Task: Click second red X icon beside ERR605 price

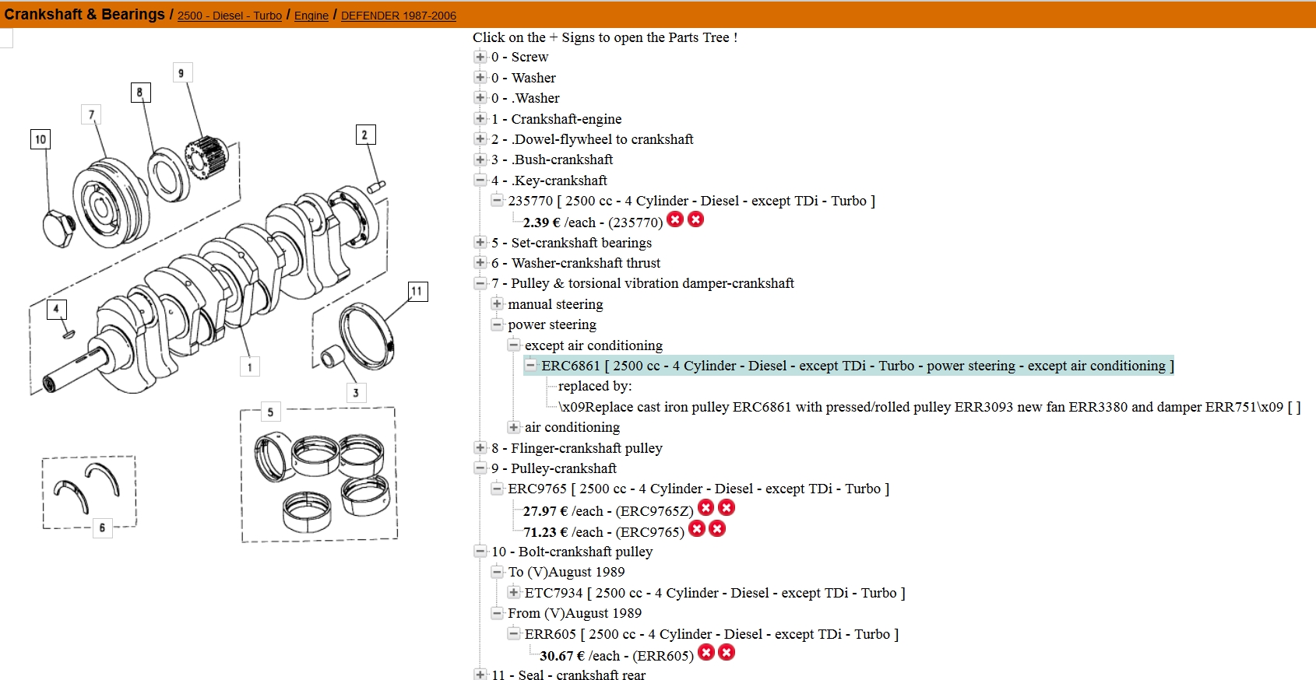Action: (727, 653)
